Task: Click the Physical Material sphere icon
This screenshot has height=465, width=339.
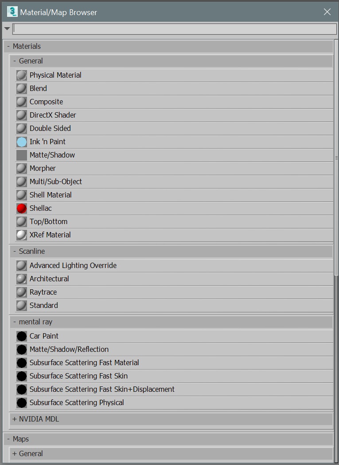Action: click(22, 75)
